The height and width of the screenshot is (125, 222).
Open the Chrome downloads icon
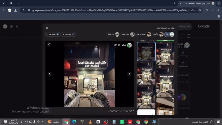[16, 10]
